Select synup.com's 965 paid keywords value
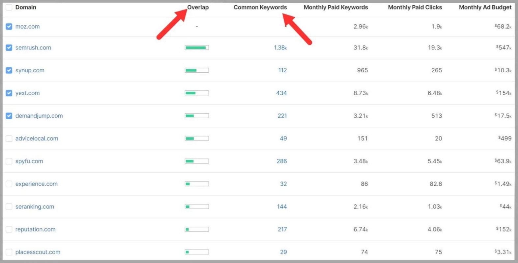 coord(362,70)
